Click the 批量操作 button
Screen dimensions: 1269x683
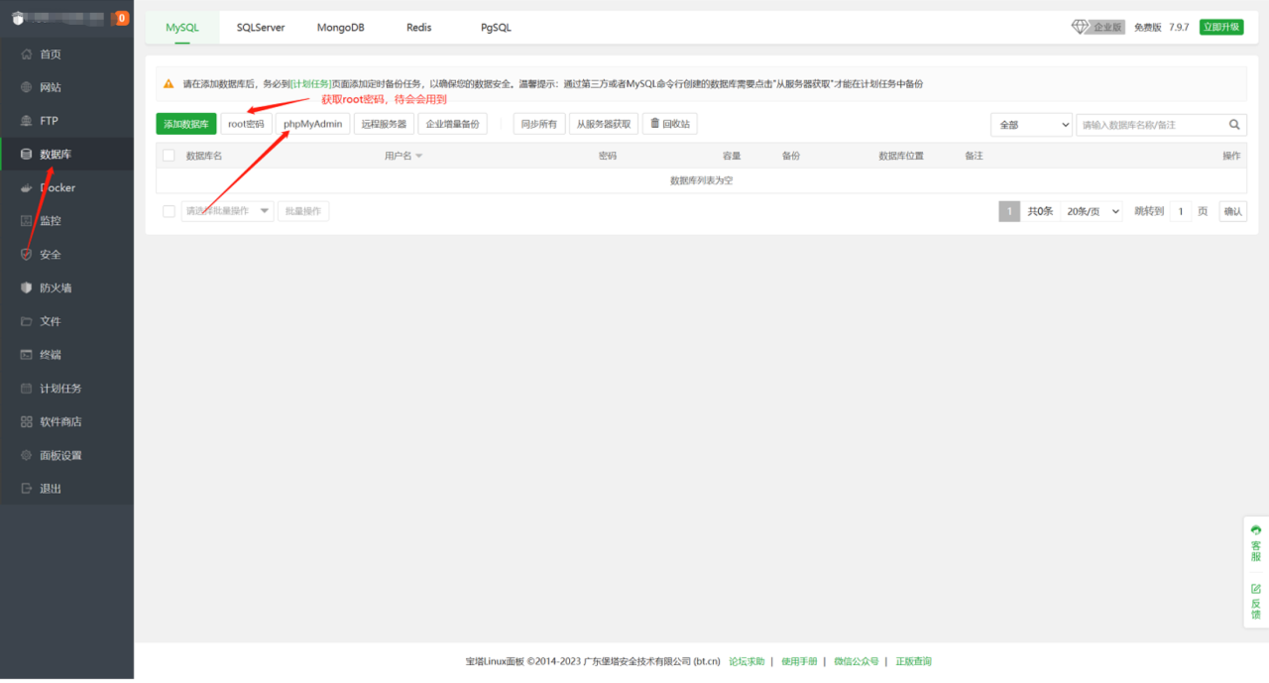(x=303, y=211)
